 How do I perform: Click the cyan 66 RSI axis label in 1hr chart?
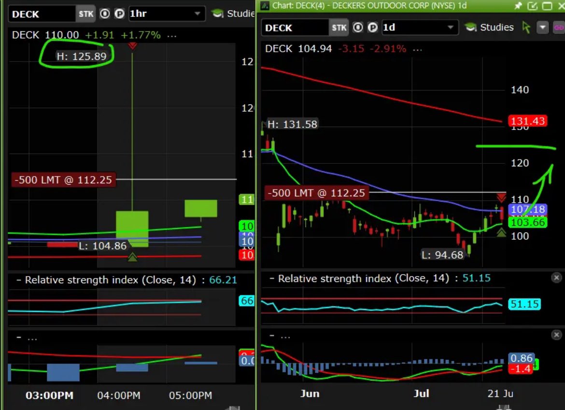tap(246, 301)
